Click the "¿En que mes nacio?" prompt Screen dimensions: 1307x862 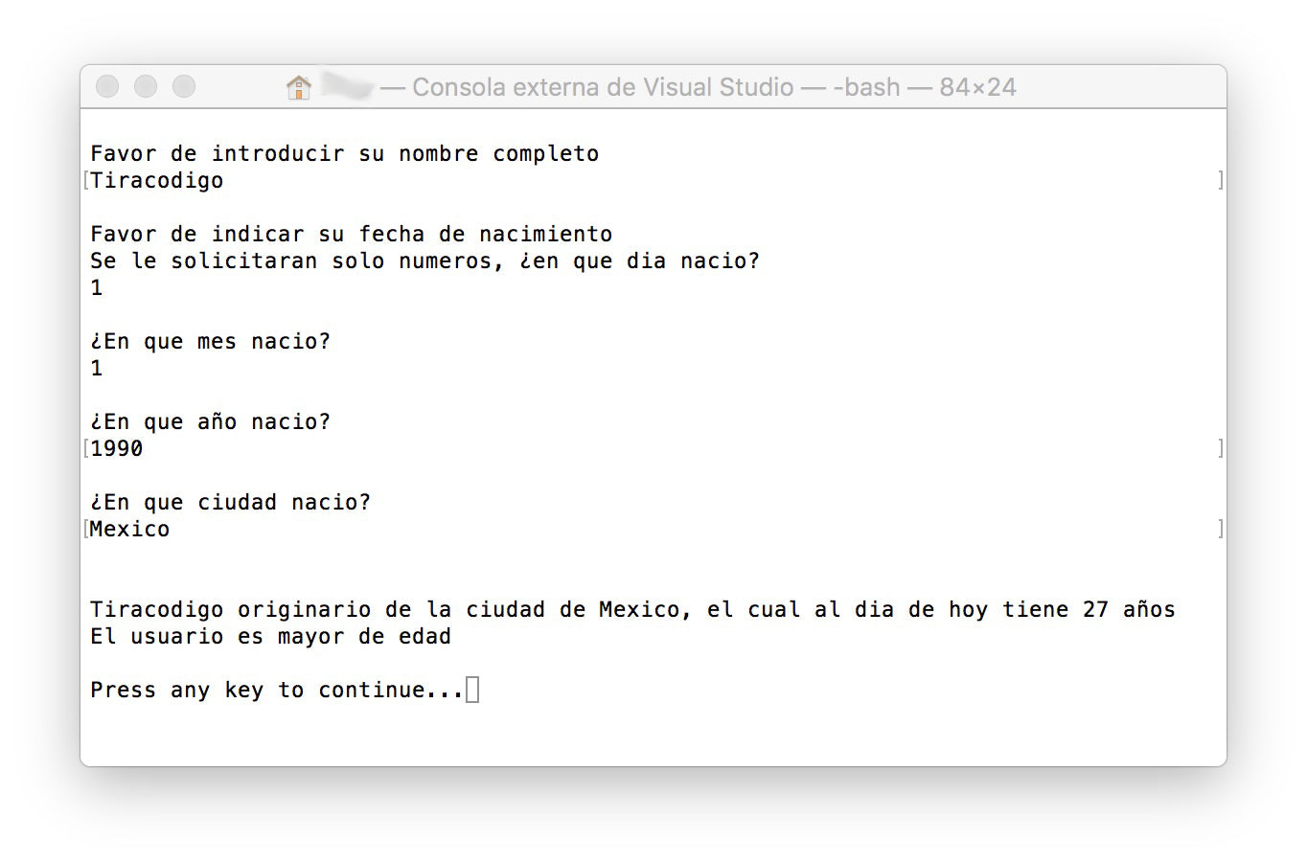pyautogui.click(x=210, y=341)
